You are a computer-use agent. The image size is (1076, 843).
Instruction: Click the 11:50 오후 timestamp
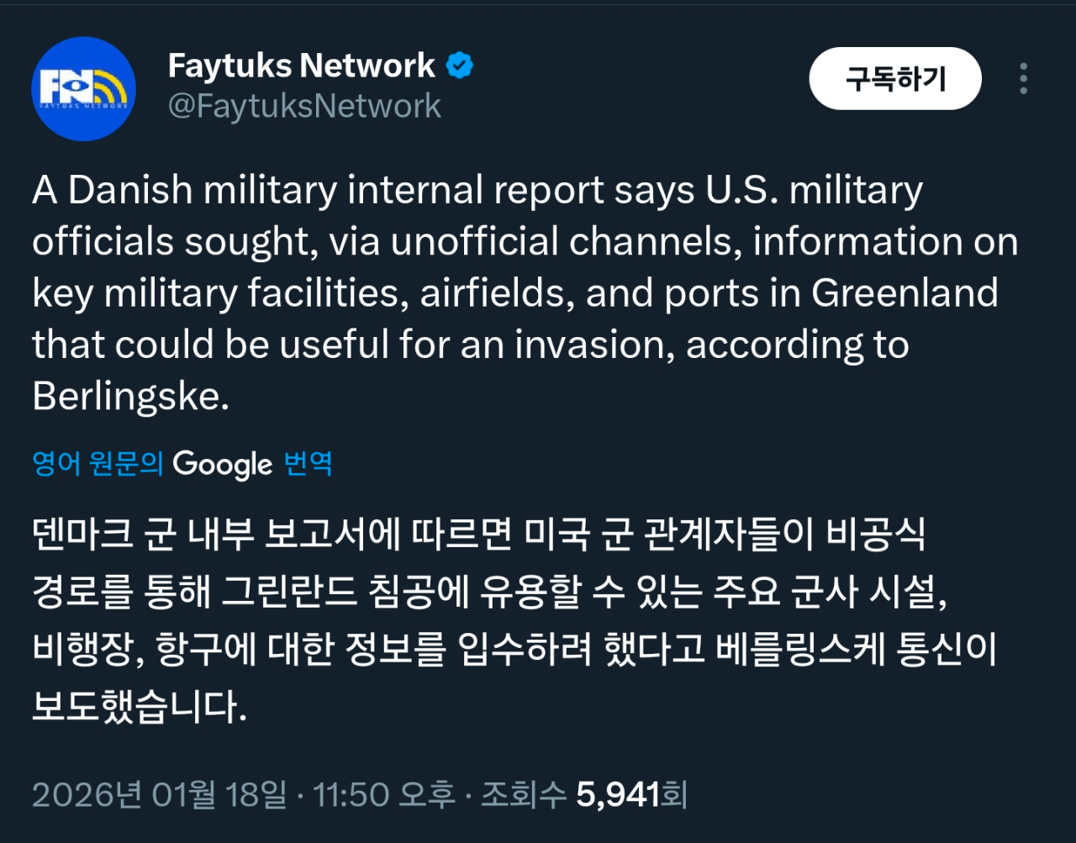(x=384, y=794)
